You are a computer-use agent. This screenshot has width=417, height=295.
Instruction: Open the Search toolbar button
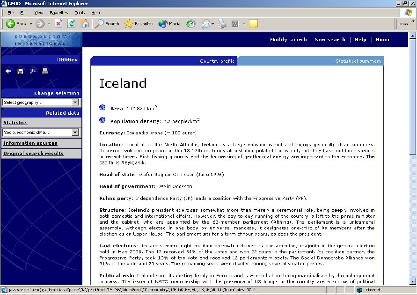107,24
